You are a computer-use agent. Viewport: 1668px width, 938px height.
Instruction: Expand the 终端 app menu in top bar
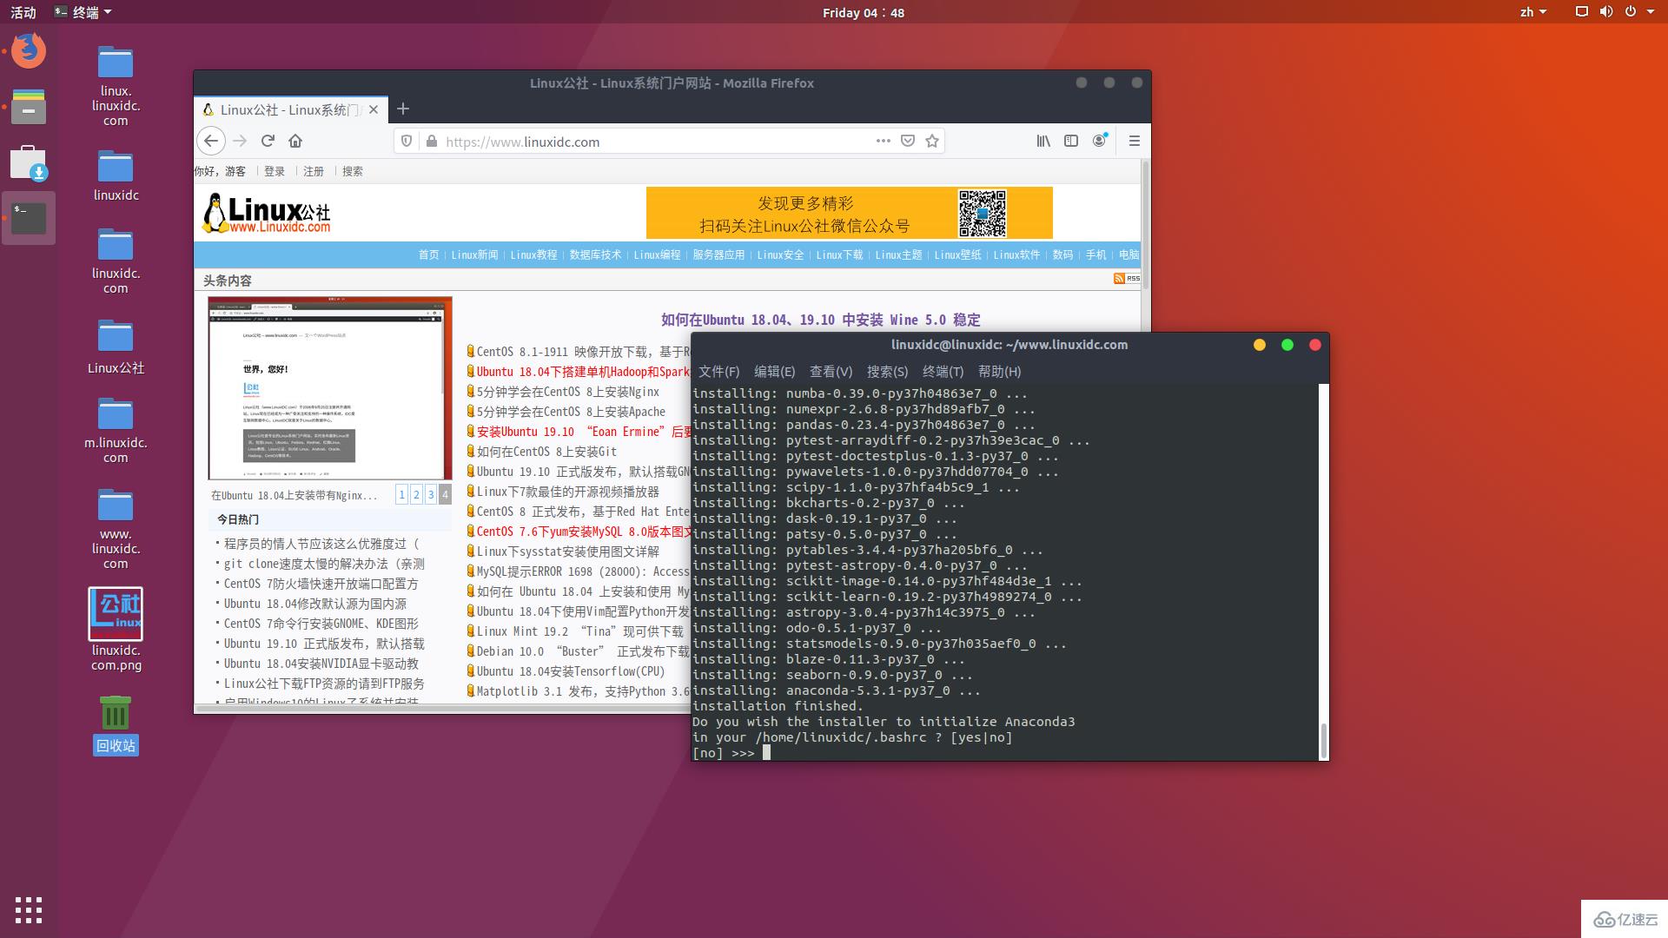click(x=83, y=12)
